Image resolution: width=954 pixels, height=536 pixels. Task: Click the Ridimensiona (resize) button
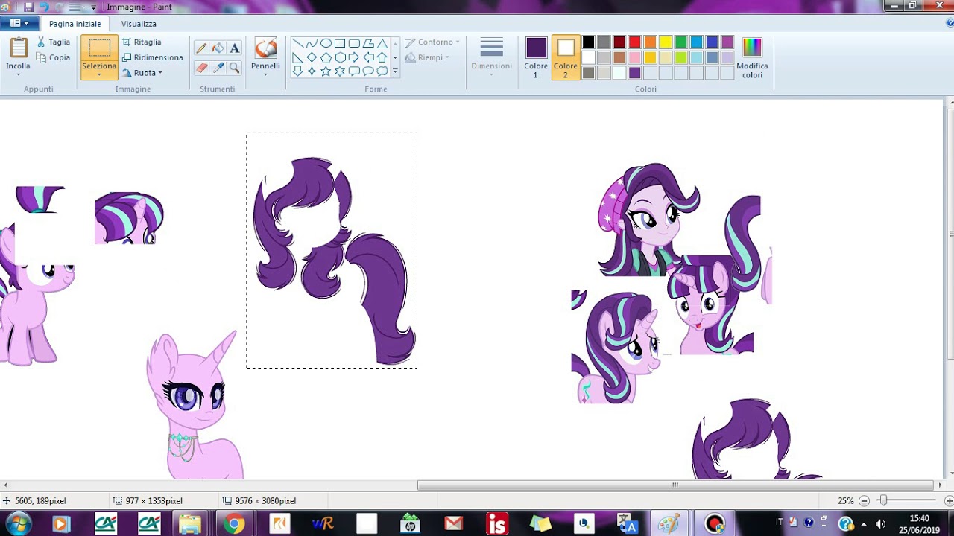pos(153,57)
